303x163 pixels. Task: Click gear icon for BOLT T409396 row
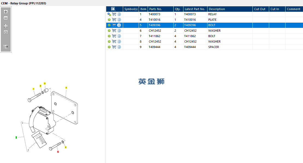(109, 25)
